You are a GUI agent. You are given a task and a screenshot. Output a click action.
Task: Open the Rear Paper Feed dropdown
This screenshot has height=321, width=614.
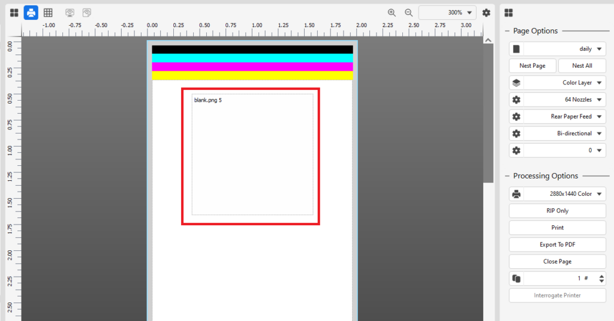(565, 117)
